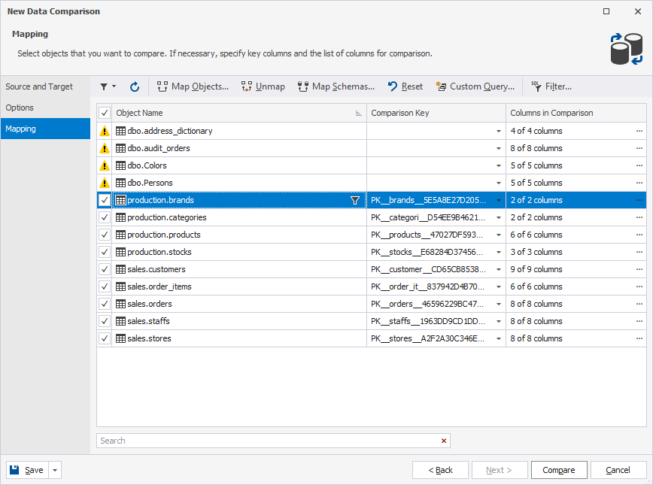Click in the Search field
Viewport: 653px width, 485px height.
(267, 441)
